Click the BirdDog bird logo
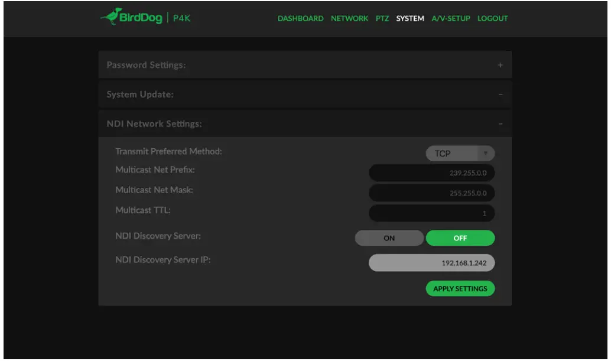Screen dimensions: 611x361 (111, 18)
